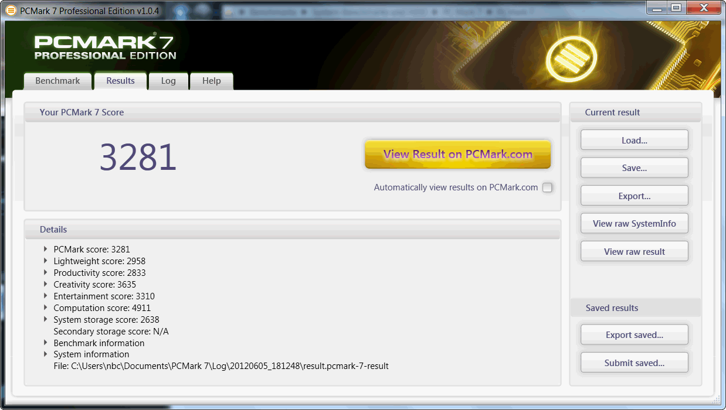Click the Export saved... button

click(x=635, y=335)
